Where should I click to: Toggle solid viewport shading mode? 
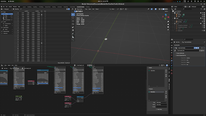pyautogui.click(x=163, y=9)
